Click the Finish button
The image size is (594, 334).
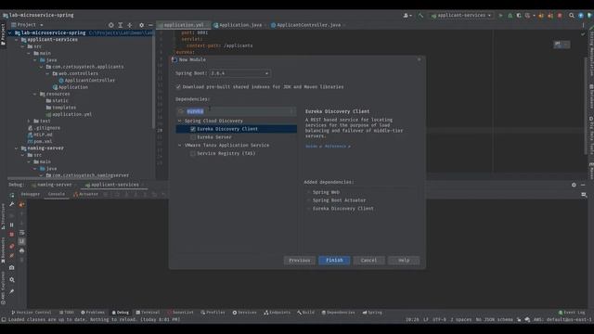[334, 261]
